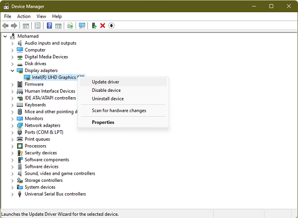Click the status bar text about Update Driver Wizard
The width and height of the screenshot is (298, 218).
60,214
